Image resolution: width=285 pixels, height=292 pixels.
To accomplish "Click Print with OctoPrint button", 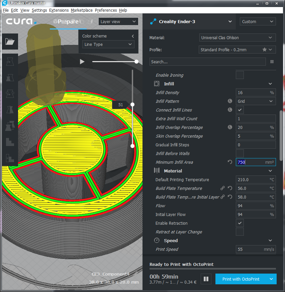I will (241, 279).
